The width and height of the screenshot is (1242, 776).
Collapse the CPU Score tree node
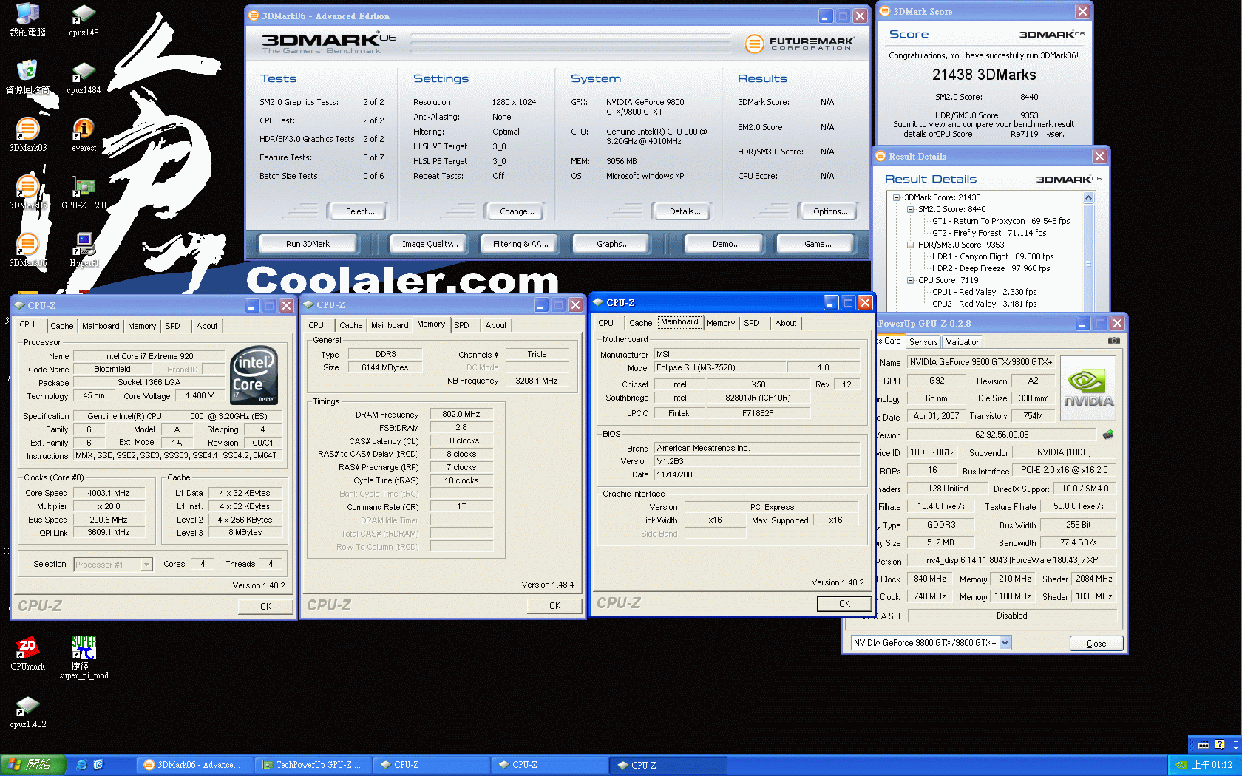[911, 280]
